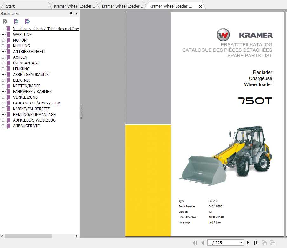
Task: Expand the KETTEN/RÄDER bookmark
Action: click(3, 86)
